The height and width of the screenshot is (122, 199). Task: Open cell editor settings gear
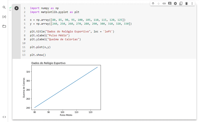[x=175, y=3]
